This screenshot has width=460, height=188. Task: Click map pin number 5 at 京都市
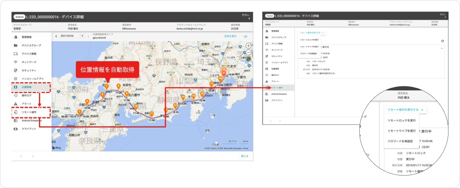pyautogui.click(x=87, y=102)
